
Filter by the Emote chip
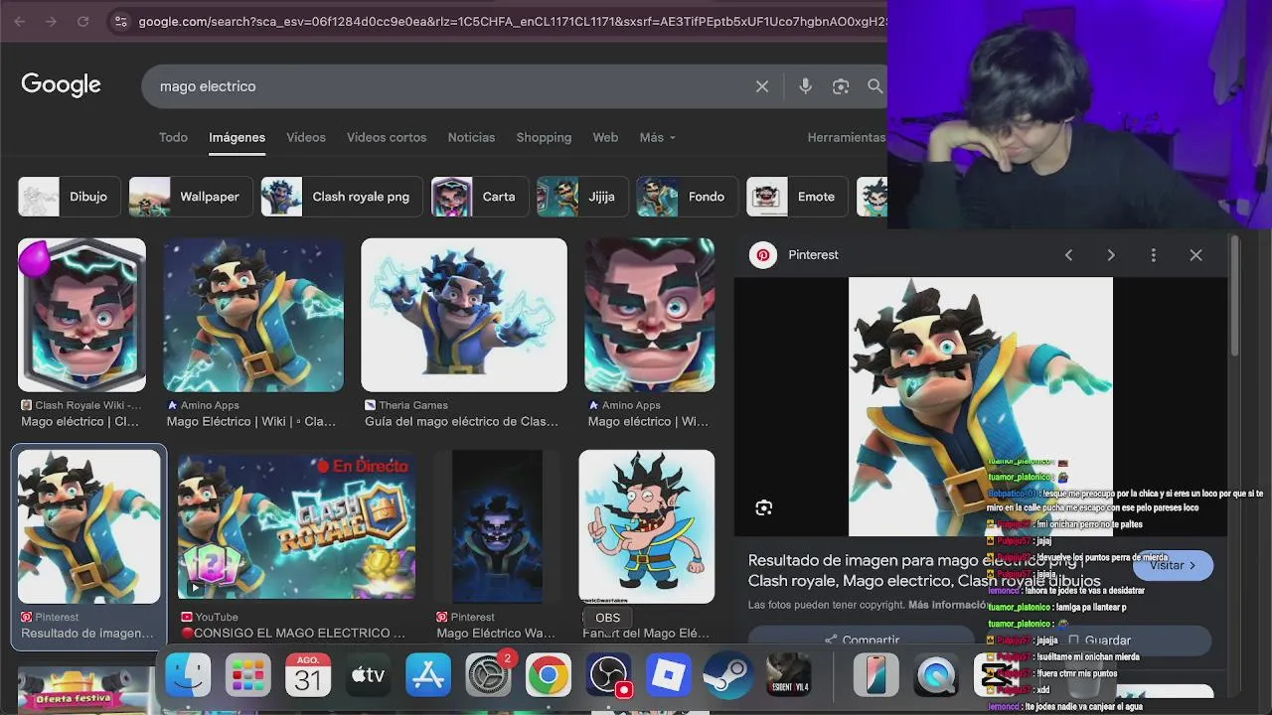click(x=797, y=197)
